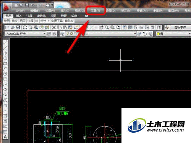The image size is (191, 143).
Task: Click the Save icon in standard toolbar
Action: pyautogui.click(x=18, y=27)
